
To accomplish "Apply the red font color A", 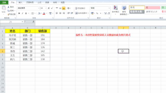I will coord(44,13).
